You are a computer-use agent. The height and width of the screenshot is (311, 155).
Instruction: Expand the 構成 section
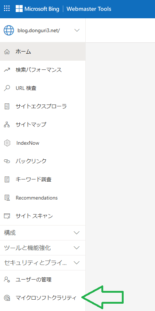click(x=43, y=233)
